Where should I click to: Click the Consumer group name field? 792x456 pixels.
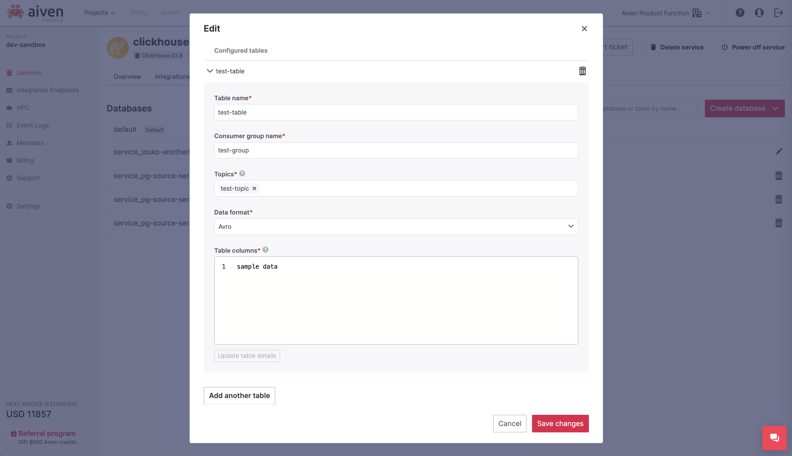[x=396, y=150]
